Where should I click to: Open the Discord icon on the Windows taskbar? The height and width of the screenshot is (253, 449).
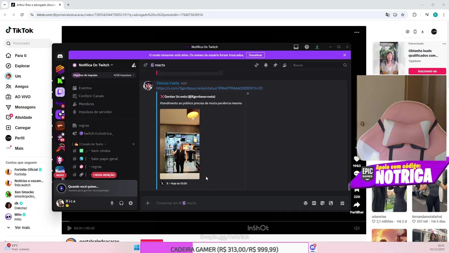tap(313, 247)
